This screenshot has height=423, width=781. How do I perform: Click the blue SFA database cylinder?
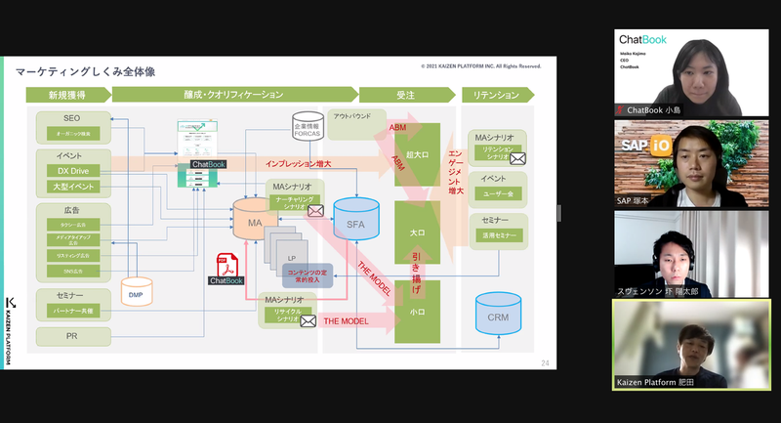(355, 219)
